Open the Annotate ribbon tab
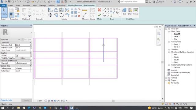196x110 pixels. point(27,5)
